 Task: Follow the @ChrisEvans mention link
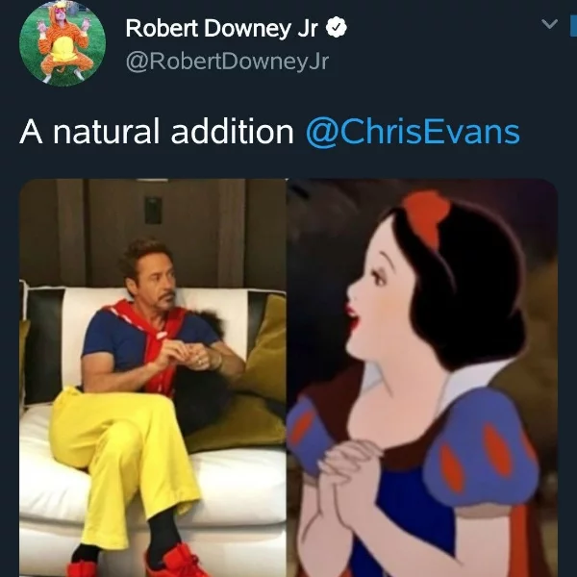tap(413, 132)
